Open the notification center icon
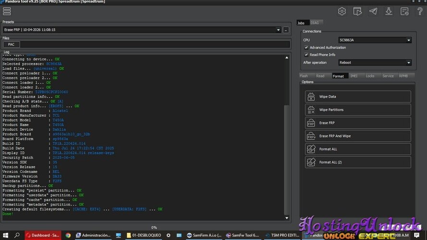 [416, 235]
